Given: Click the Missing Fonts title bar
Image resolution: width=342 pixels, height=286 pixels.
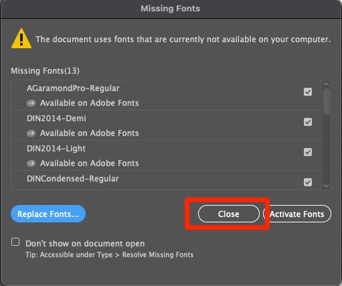Looking at the screenshot, I should coord(171,9).
